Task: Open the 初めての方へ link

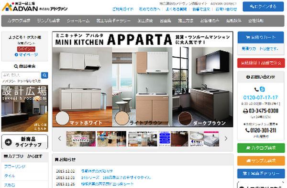Action: click(x=149, y=9)
